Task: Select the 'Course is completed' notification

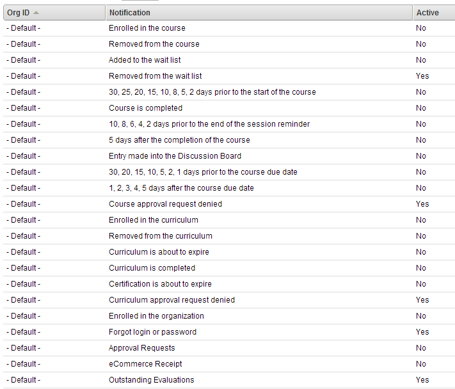Action: pos(145,108)
